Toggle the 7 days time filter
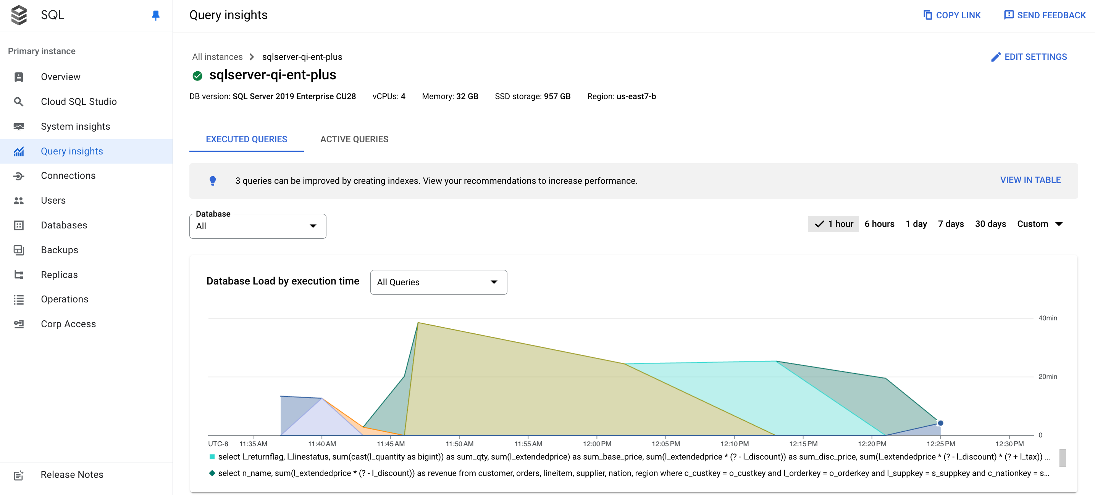1095x495 pixels. (951, 224)
